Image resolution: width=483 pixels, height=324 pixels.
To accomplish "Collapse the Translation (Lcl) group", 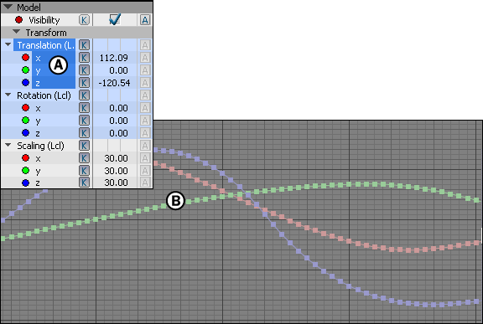I will pyautogui.click(x=8, y=45).
